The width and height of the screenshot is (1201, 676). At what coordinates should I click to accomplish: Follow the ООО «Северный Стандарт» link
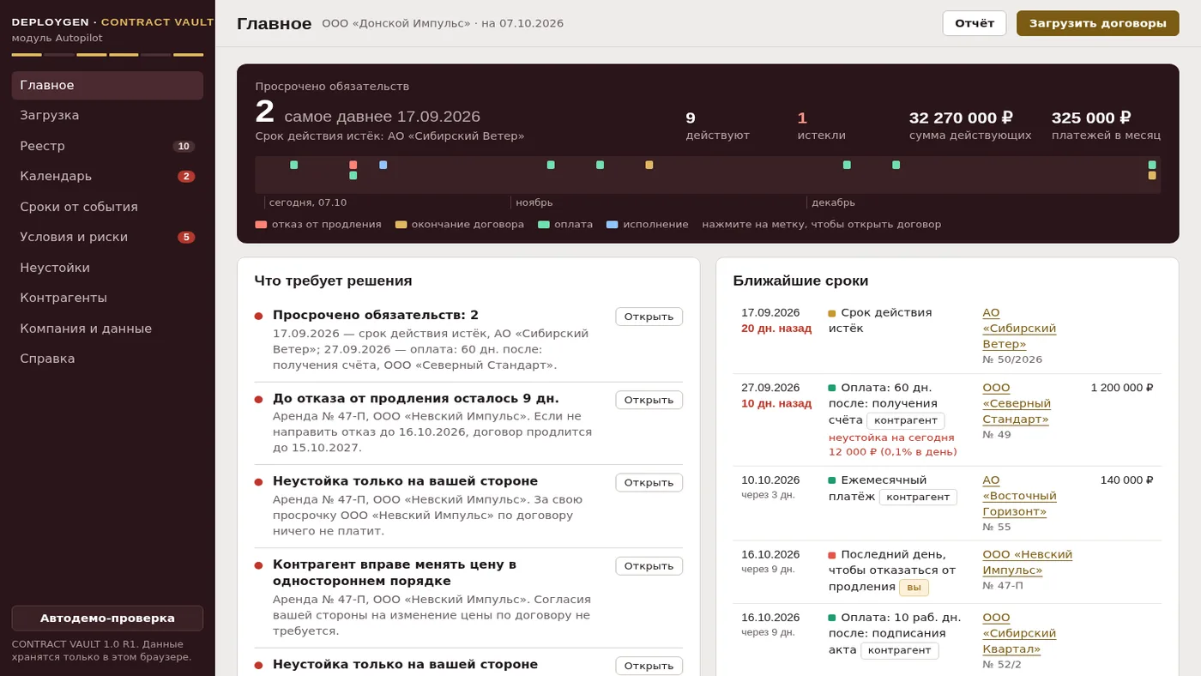click(x=1017, y=403)
